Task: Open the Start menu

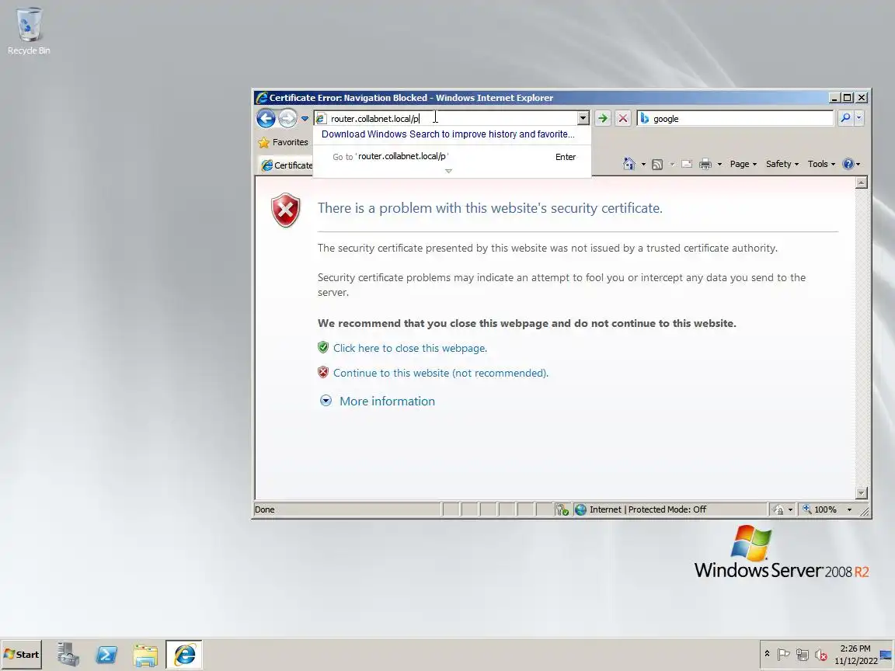Action: (x=22, y=655)
